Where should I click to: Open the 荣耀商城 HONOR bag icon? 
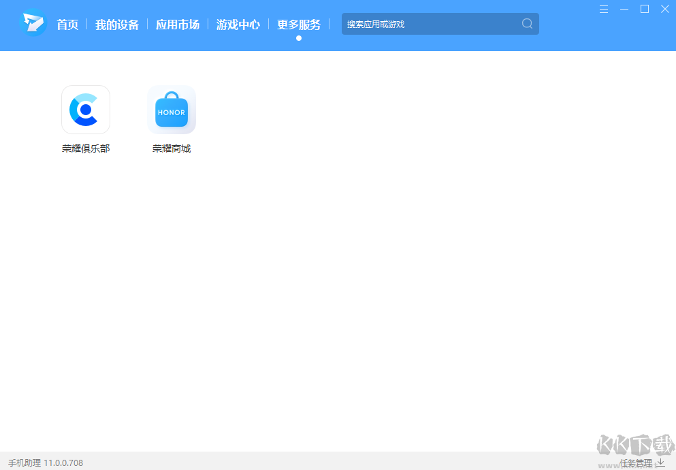coord(172,110)
